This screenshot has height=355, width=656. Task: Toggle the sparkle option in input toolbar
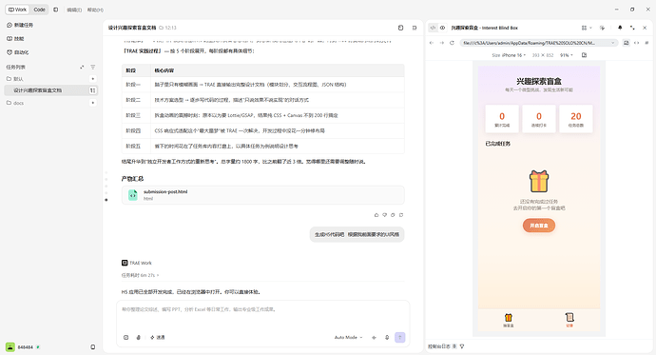tap(158, 338)
